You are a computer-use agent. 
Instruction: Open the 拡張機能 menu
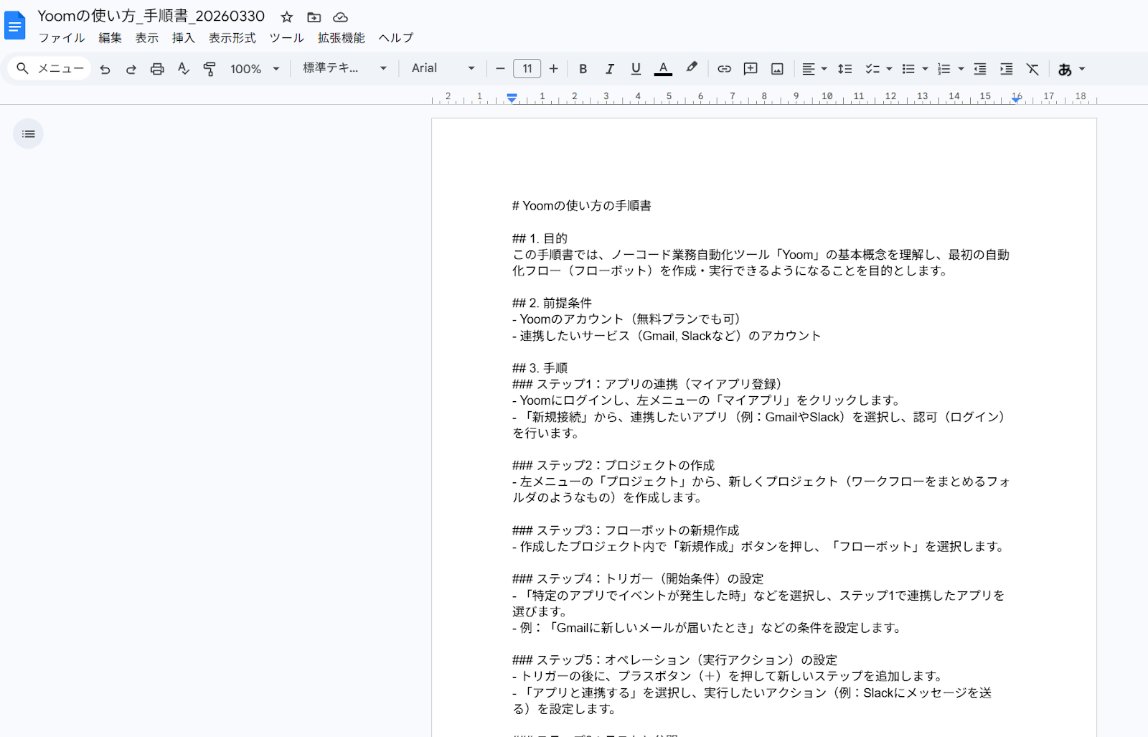pyautogui.click(x=342, y=38)
